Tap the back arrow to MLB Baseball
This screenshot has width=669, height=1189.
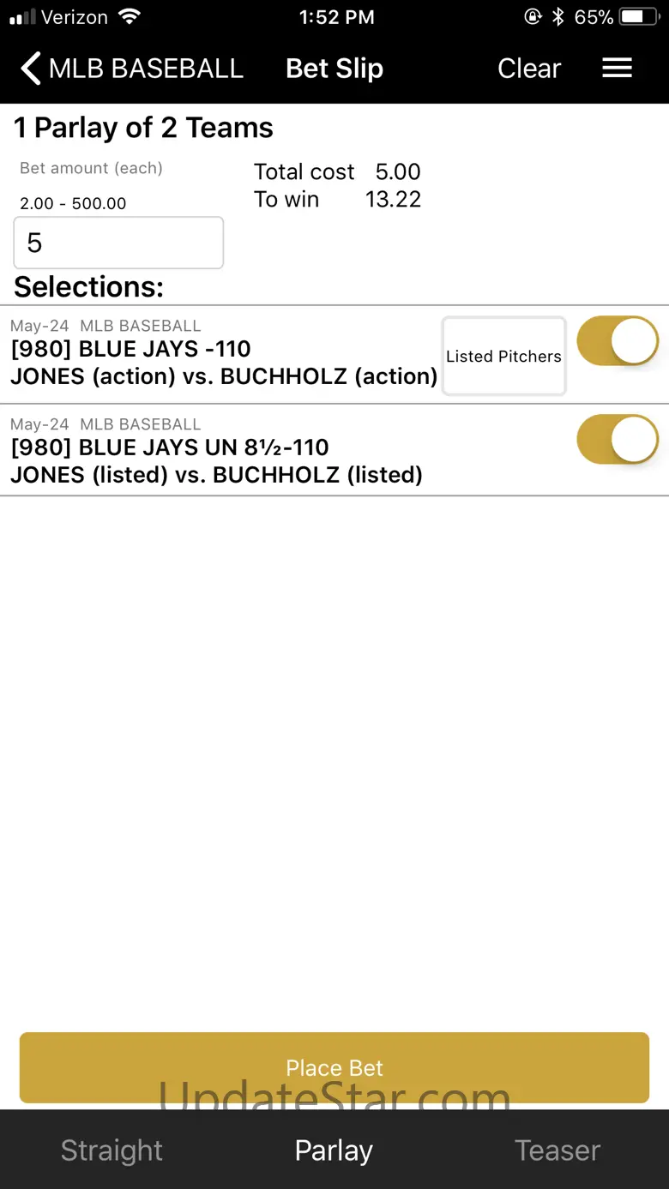31,69
